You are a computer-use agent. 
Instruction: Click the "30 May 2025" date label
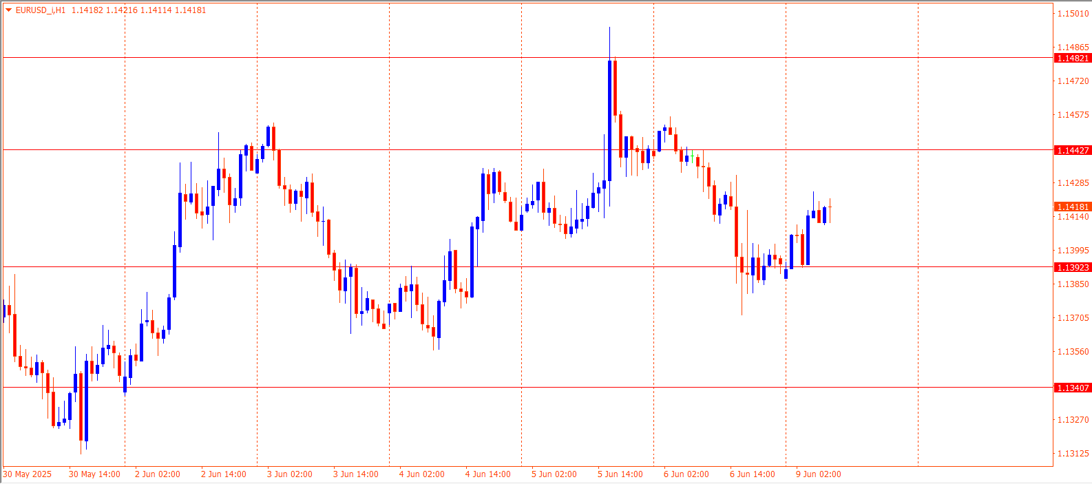28,474
